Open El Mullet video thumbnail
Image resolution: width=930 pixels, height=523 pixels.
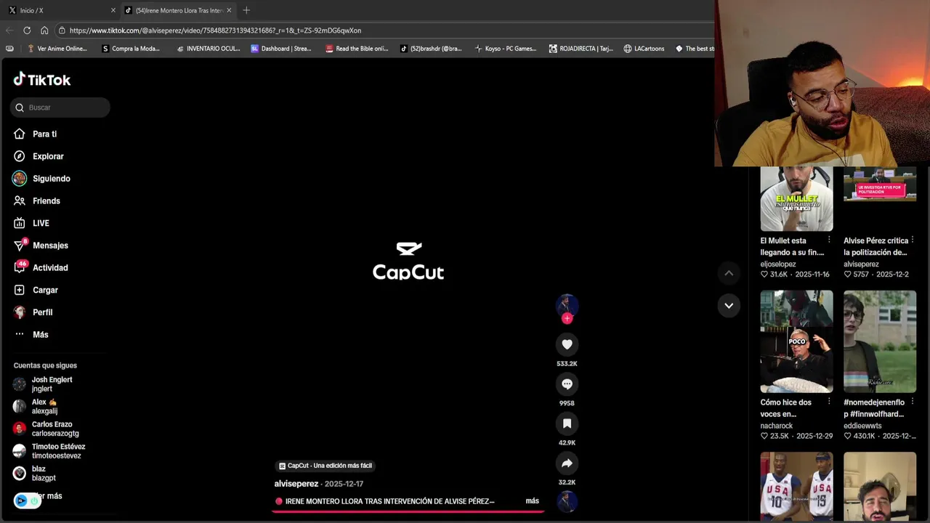pos(796,199)
